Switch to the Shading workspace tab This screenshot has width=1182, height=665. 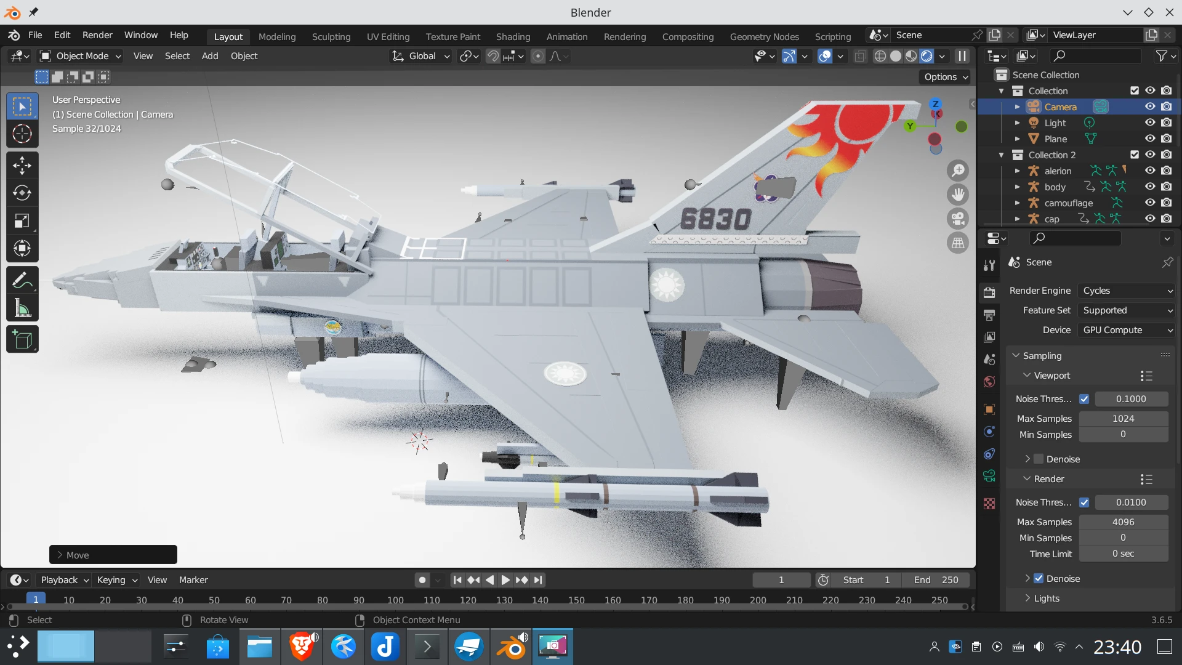tap(512, 36)
